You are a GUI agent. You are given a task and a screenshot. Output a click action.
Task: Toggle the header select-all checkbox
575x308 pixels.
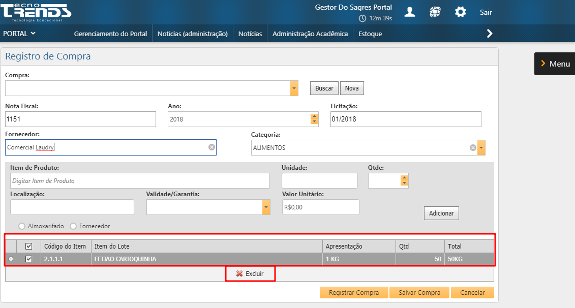[x=29, y=246]
